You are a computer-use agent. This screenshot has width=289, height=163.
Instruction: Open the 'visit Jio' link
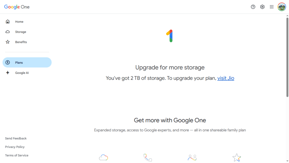(225, 78)
